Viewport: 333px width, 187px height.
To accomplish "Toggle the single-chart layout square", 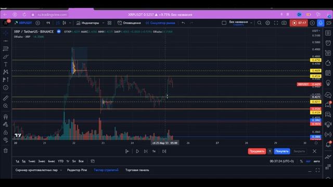I will point(224,23).
